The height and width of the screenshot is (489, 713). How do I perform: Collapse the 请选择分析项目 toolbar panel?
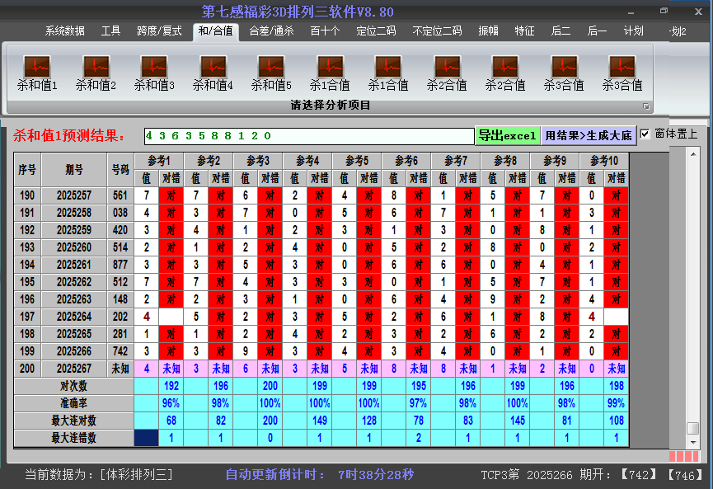(x=646, y=106)
